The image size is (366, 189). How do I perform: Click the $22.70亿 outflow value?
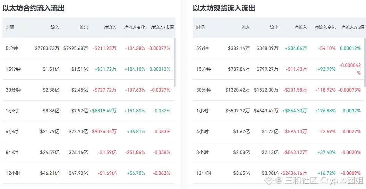click(78, 131)
